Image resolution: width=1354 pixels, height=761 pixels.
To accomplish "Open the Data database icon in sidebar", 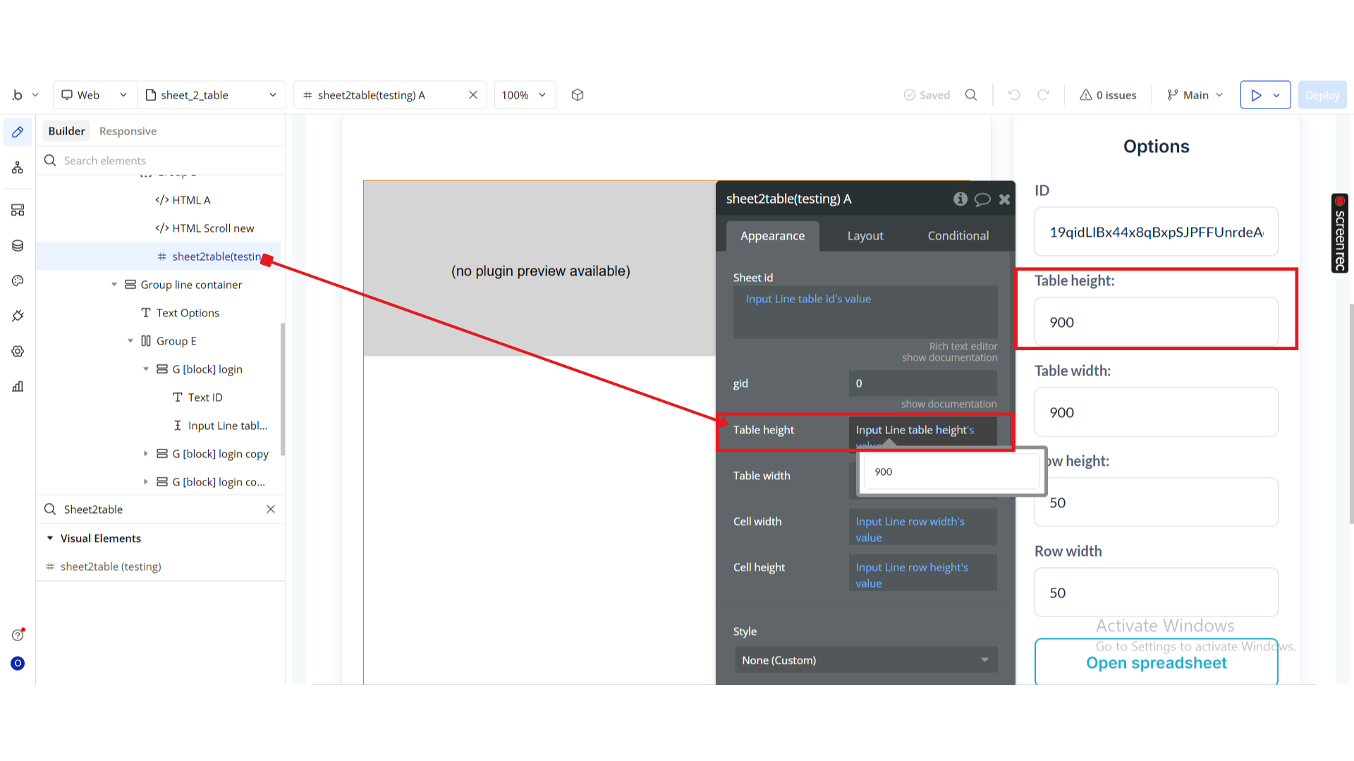I will 18,245.
